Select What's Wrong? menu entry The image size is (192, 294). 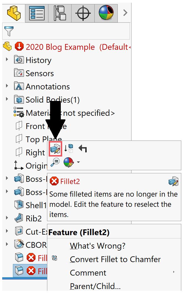[97, 246]
